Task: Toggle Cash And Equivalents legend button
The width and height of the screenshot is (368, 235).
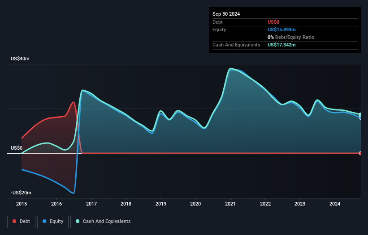Action: coord(103,222)
